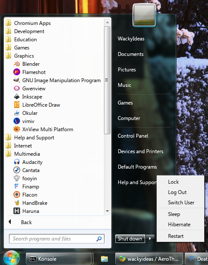Image resolution: width=208 pixels, height=265 pixels.
Task: Open the Audacity audio editor
Action: pyautogui.click(x=28, y=162)
